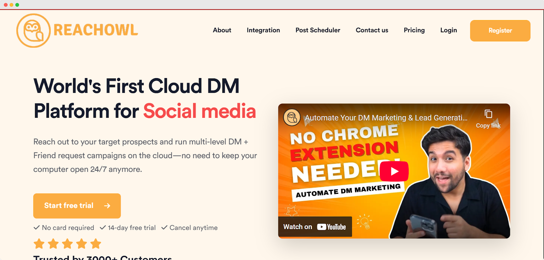The height and width of the screenshot is (260, 544).
Task: Click the Start free trial button
Action: (x=77, y=206)
